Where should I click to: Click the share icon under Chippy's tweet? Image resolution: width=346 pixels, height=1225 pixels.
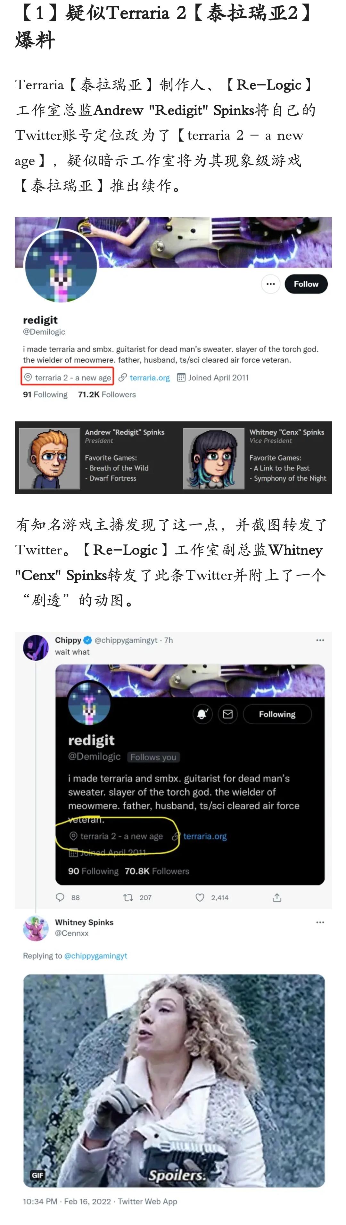pos(277,897)
